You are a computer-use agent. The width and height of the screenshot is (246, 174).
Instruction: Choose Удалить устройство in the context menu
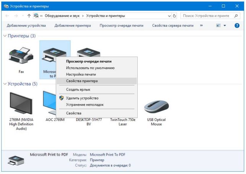pos(97,98)
